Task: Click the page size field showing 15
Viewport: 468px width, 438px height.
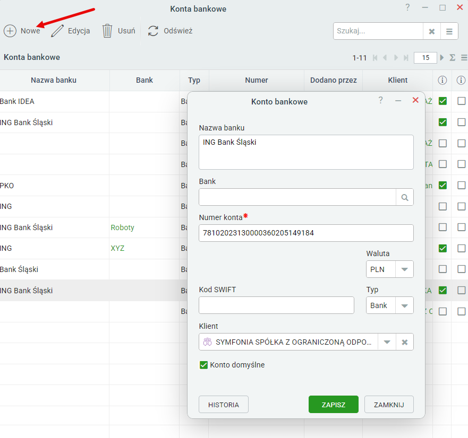Action: [x=426, y=57]
